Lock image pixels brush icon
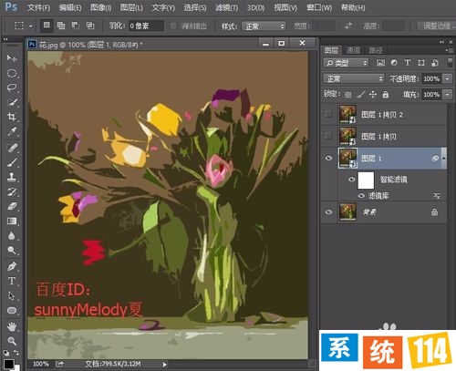Viewport: 456px width, 371px height. tap(360, 95)
